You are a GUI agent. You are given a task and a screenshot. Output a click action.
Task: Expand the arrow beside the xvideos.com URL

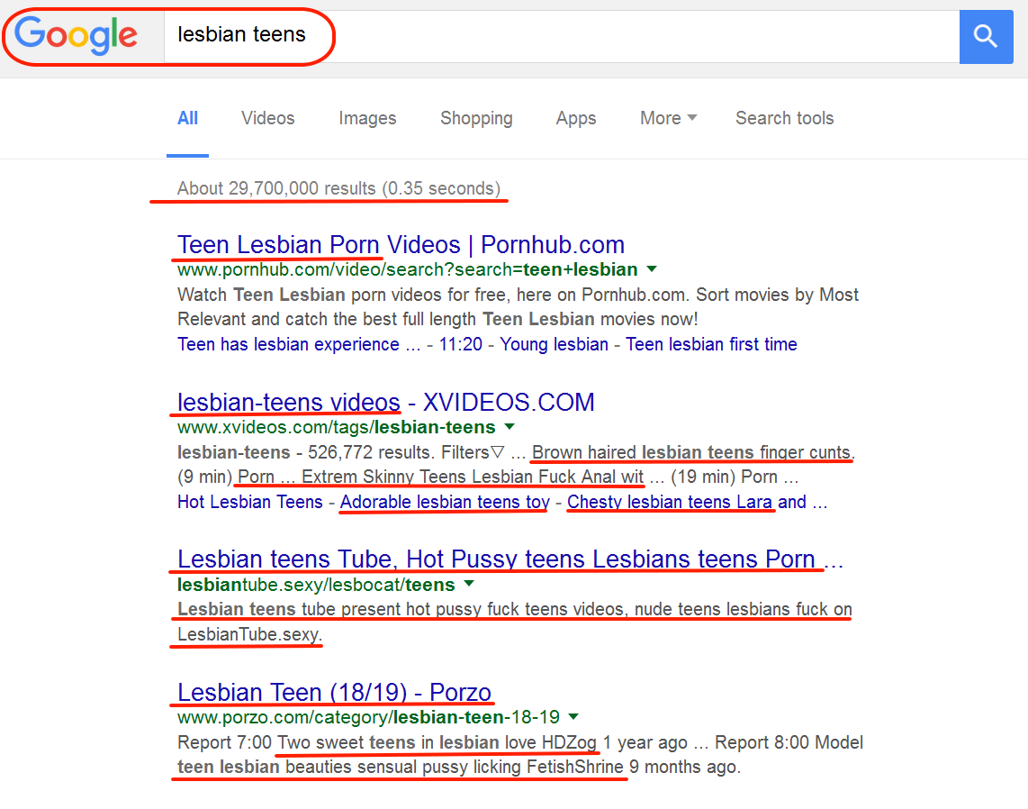coord(509,426)
